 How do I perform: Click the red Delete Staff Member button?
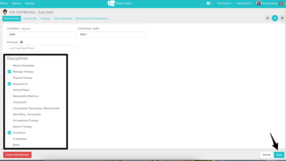[x=17, y=155]
